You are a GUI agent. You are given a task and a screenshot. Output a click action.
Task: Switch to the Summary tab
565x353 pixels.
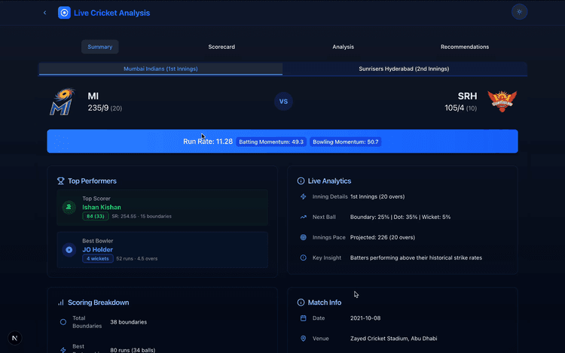99,47
